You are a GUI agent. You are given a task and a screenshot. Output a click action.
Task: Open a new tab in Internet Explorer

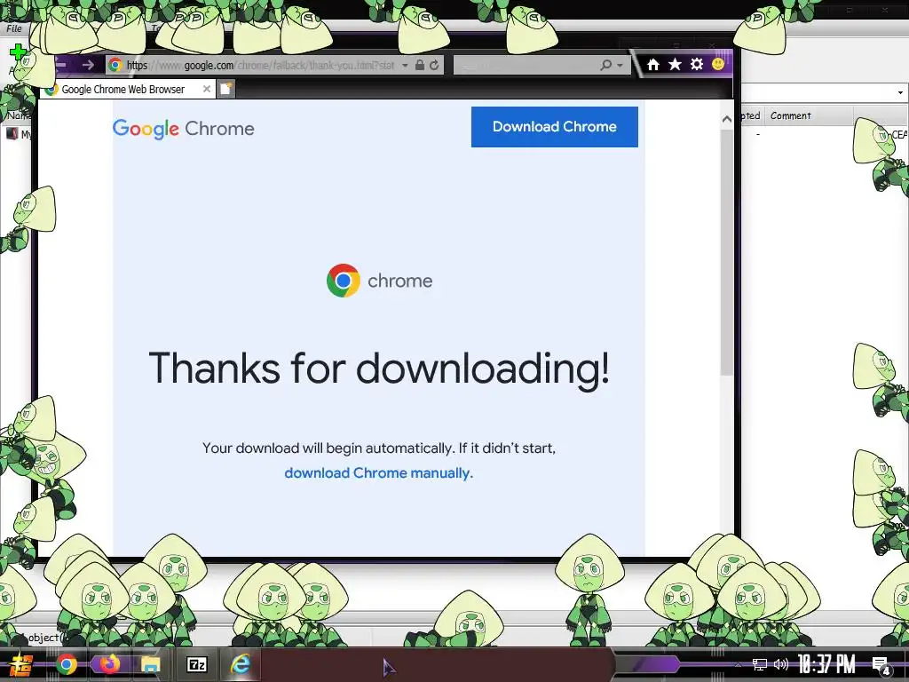(226, 89)
